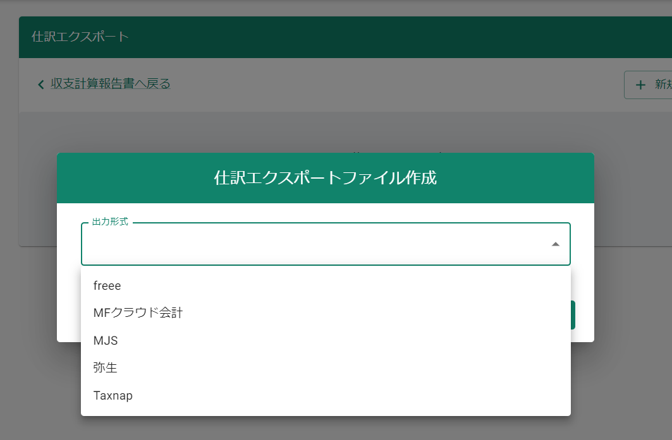672x440 pixels.
Task: Select MJS export format
Action: [326, 340]
